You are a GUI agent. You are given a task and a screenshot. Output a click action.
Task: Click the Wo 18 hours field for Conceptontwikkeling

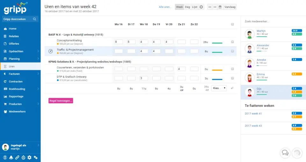pos(144,42)
